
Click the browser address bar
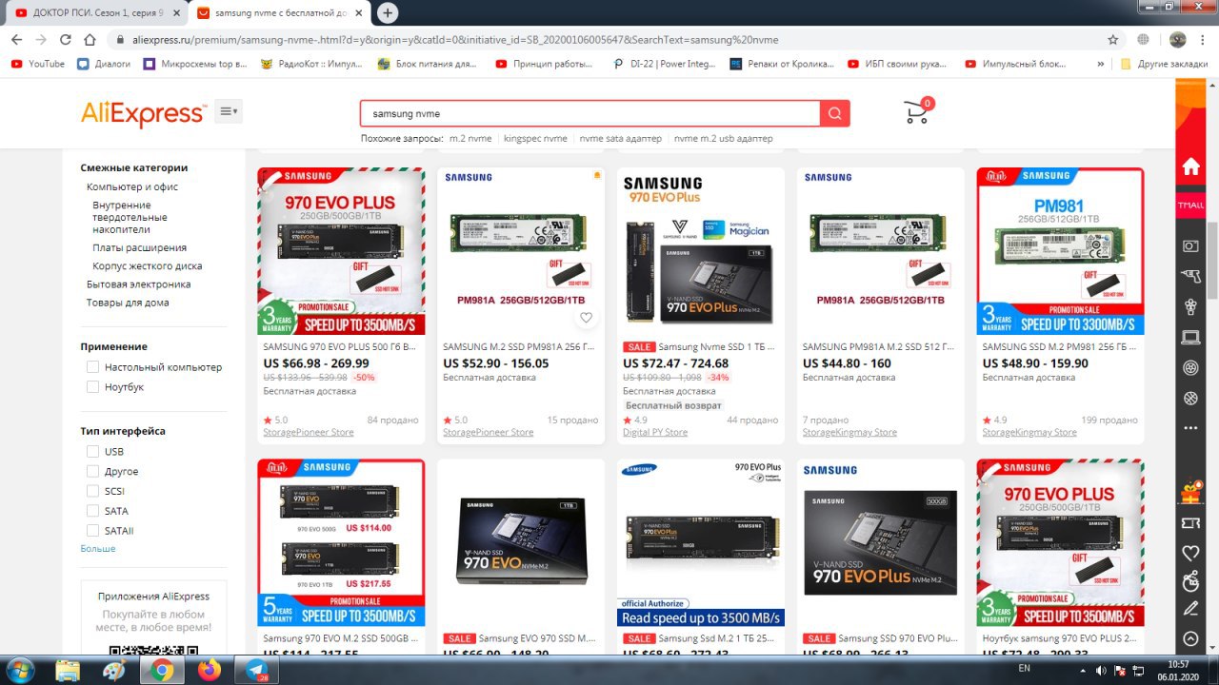(x=609, y=40)
